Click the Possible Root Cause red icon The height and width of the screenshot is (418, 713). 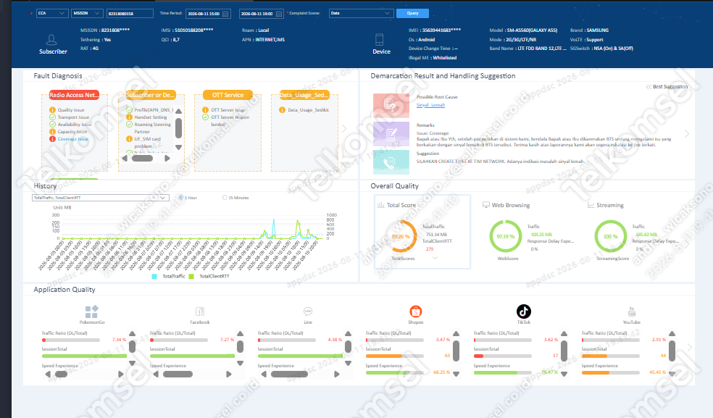(x=391, y=106)
